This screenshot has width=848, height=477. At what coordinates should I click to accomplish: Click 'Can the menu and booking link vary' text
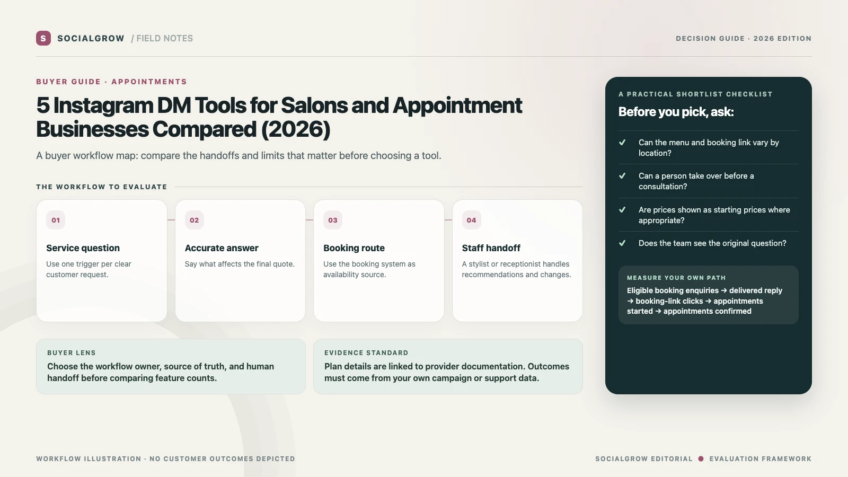pyautogui.click(x=709, y=148)
